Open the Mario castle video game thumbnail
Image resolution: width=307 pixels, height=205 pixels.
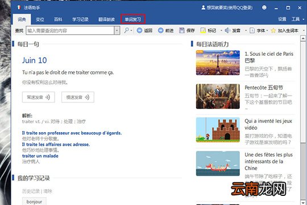[218, 130]
